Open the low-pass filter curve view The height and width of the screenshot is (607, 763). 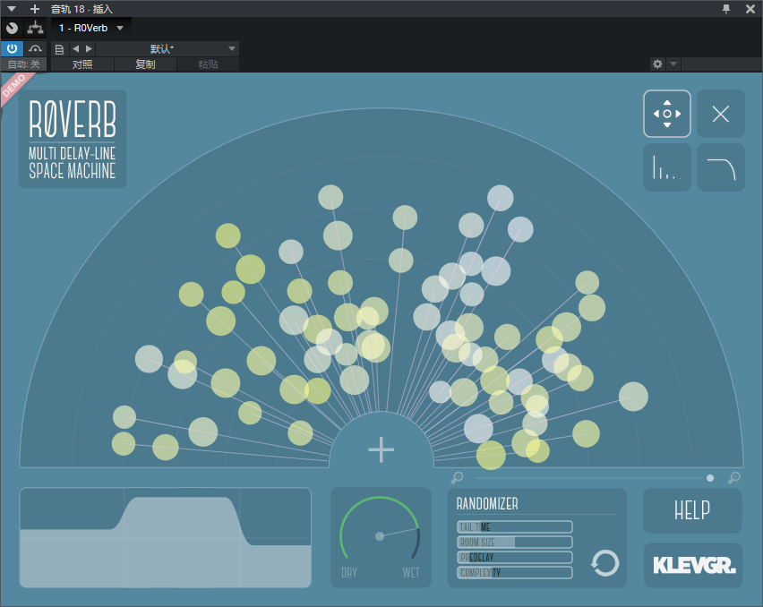[721, 167]
